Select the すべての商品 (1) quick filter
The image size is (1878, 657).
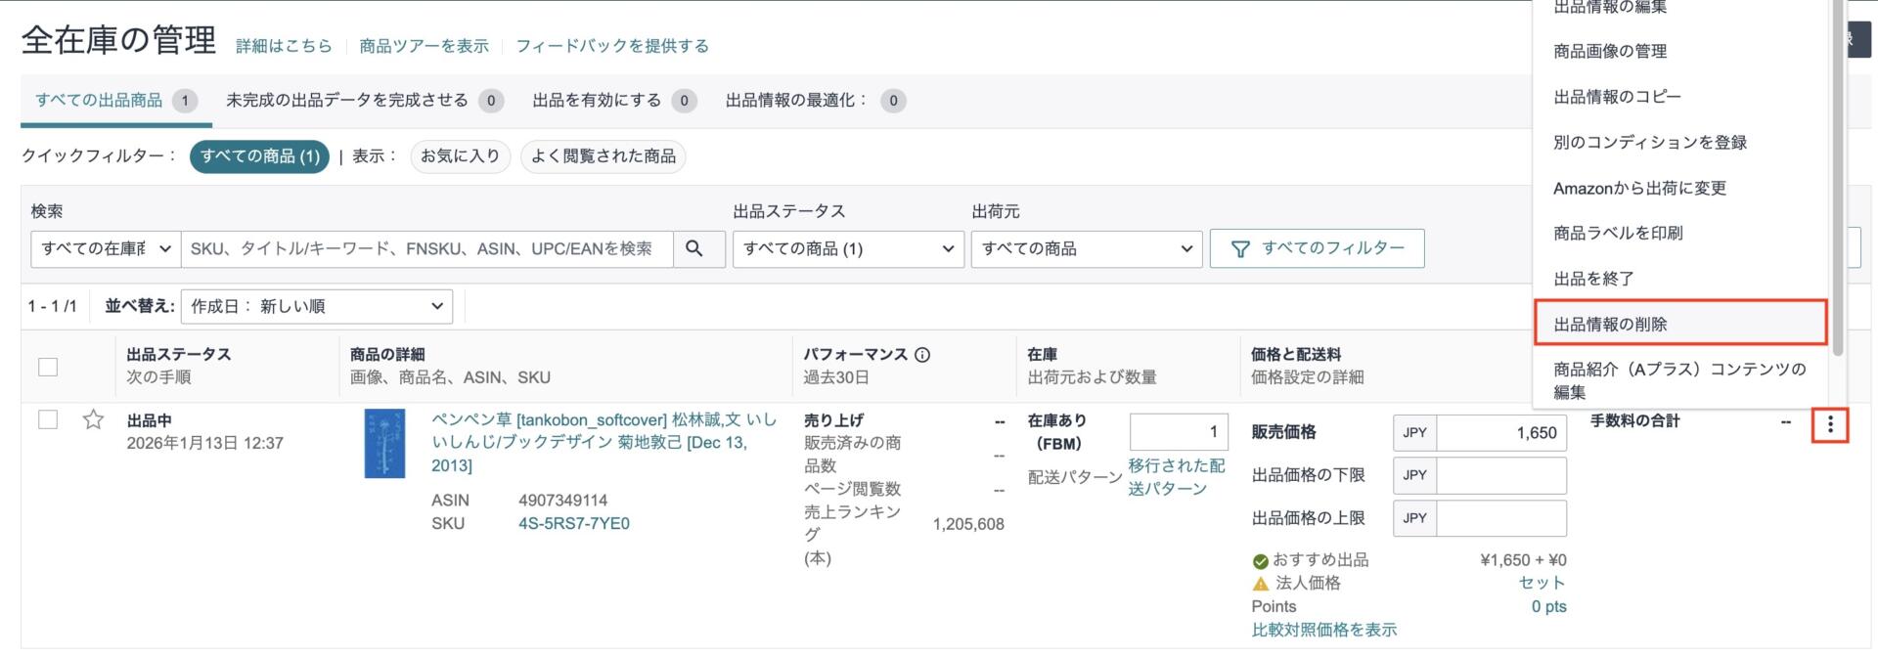click(x=259, y=156)
